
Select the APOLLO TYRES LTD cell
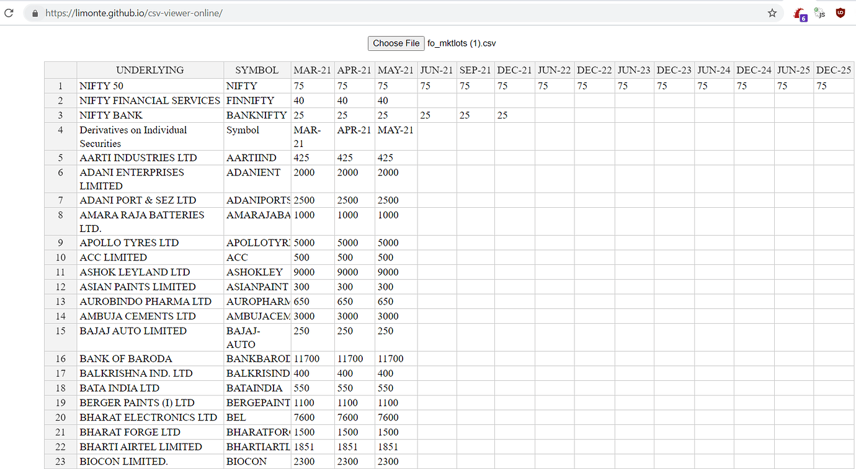150,243
